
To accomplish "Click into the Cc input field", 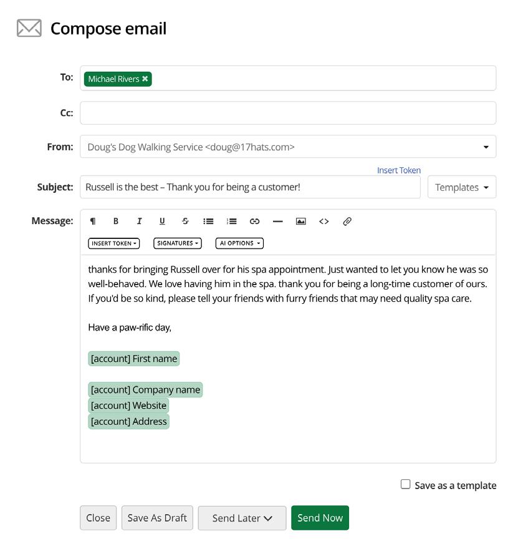I will 287,113.
